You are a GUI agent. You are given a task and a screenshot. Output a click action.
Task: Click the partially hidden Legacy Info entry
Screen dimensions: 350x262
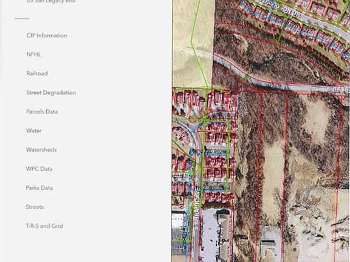(51, 1)
